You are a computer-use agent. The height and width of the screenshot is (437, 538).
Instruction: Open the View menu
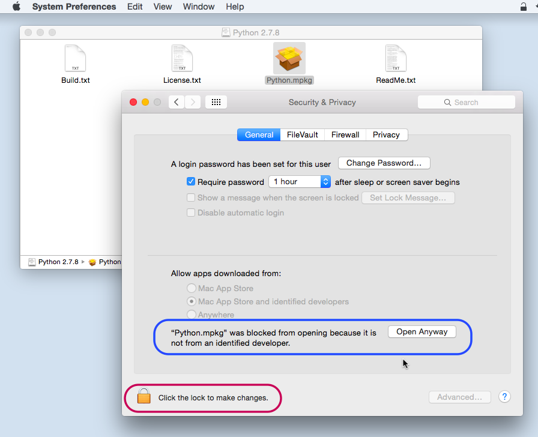[163, 7]
